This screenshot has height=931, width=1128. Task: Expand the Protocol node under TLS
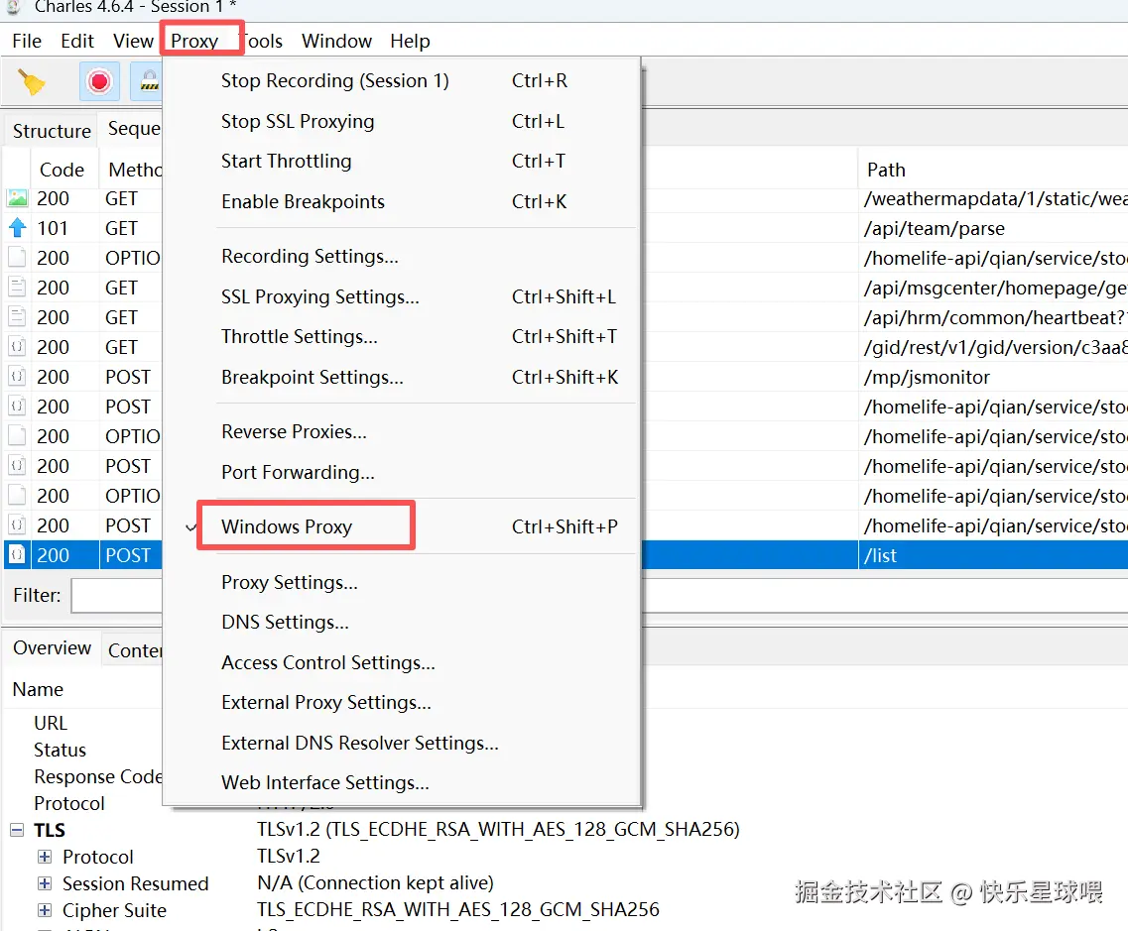[x=45, y=857]
